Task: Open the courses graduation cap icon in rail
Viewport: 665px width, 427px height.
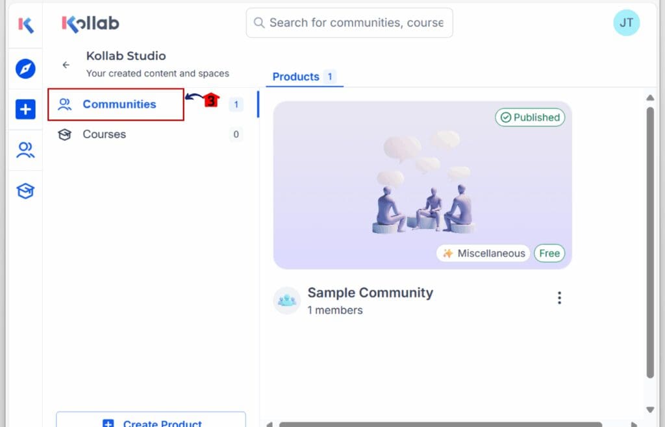Action: (25, 191)
